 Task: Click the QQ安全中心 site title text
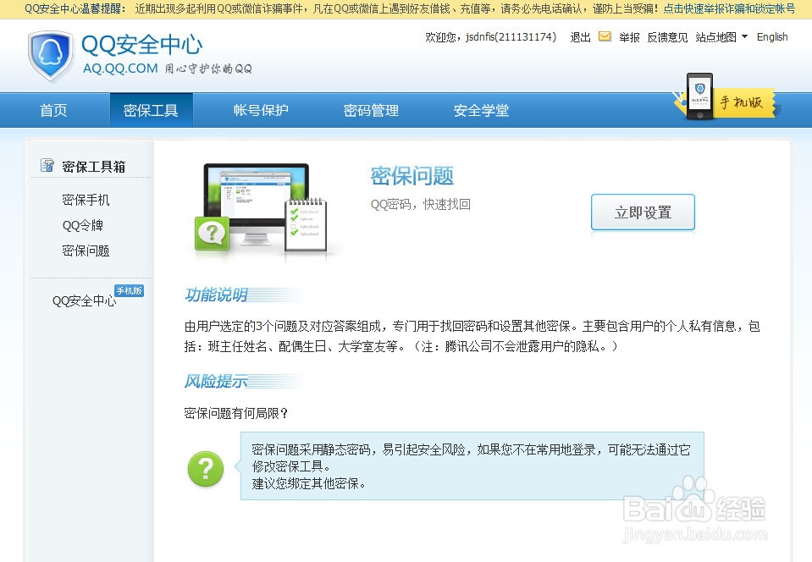click(142, 45)
